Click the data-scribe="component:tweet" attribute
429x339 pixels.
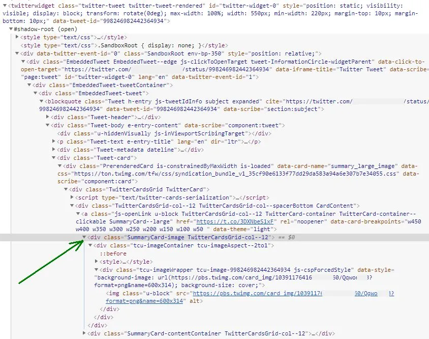click(233, 125)
